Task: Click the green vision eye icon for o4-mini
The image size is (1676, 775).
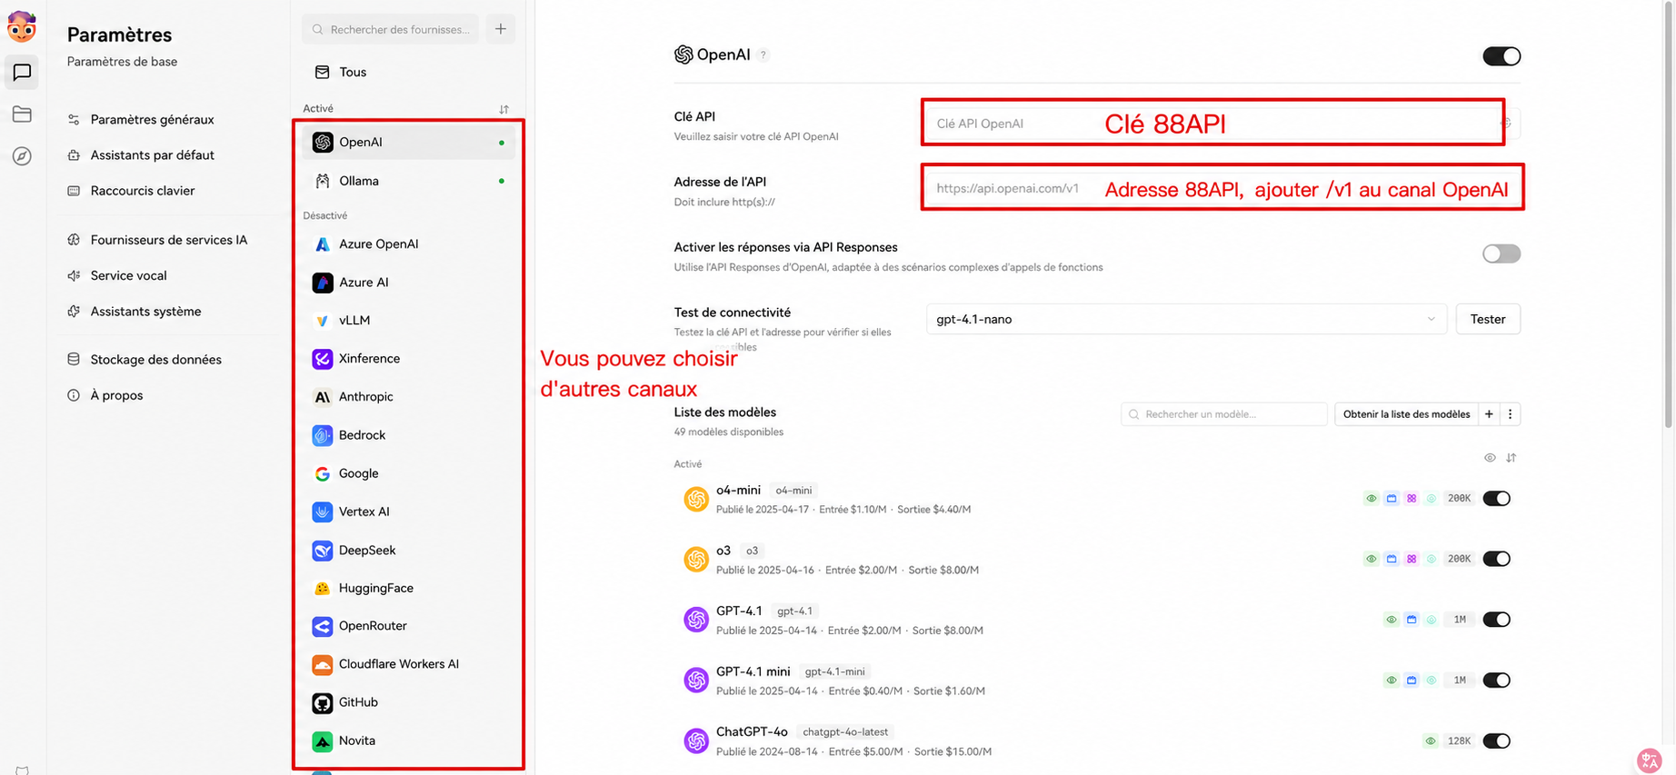Action: coord(1372,499)
